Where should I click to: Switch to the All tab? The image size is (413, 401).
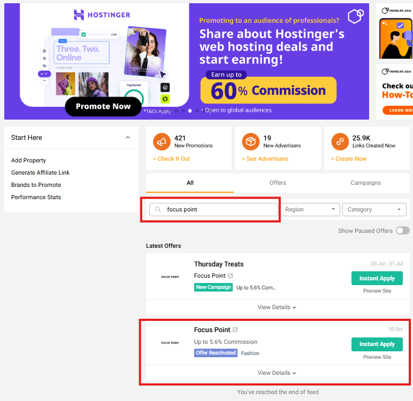tap(190, 183)
